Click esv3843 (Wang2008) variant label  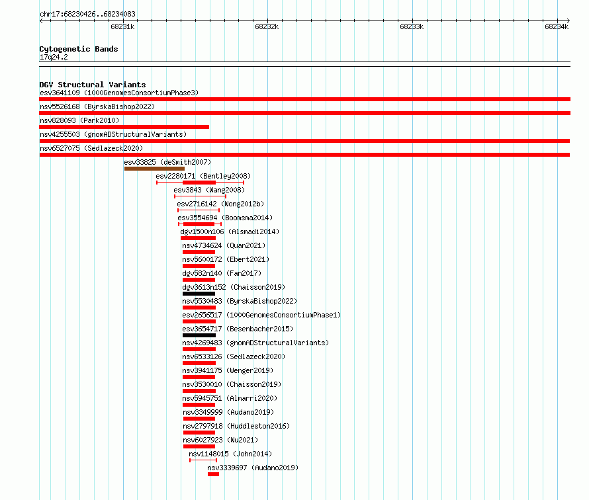[x=209, y=190]
